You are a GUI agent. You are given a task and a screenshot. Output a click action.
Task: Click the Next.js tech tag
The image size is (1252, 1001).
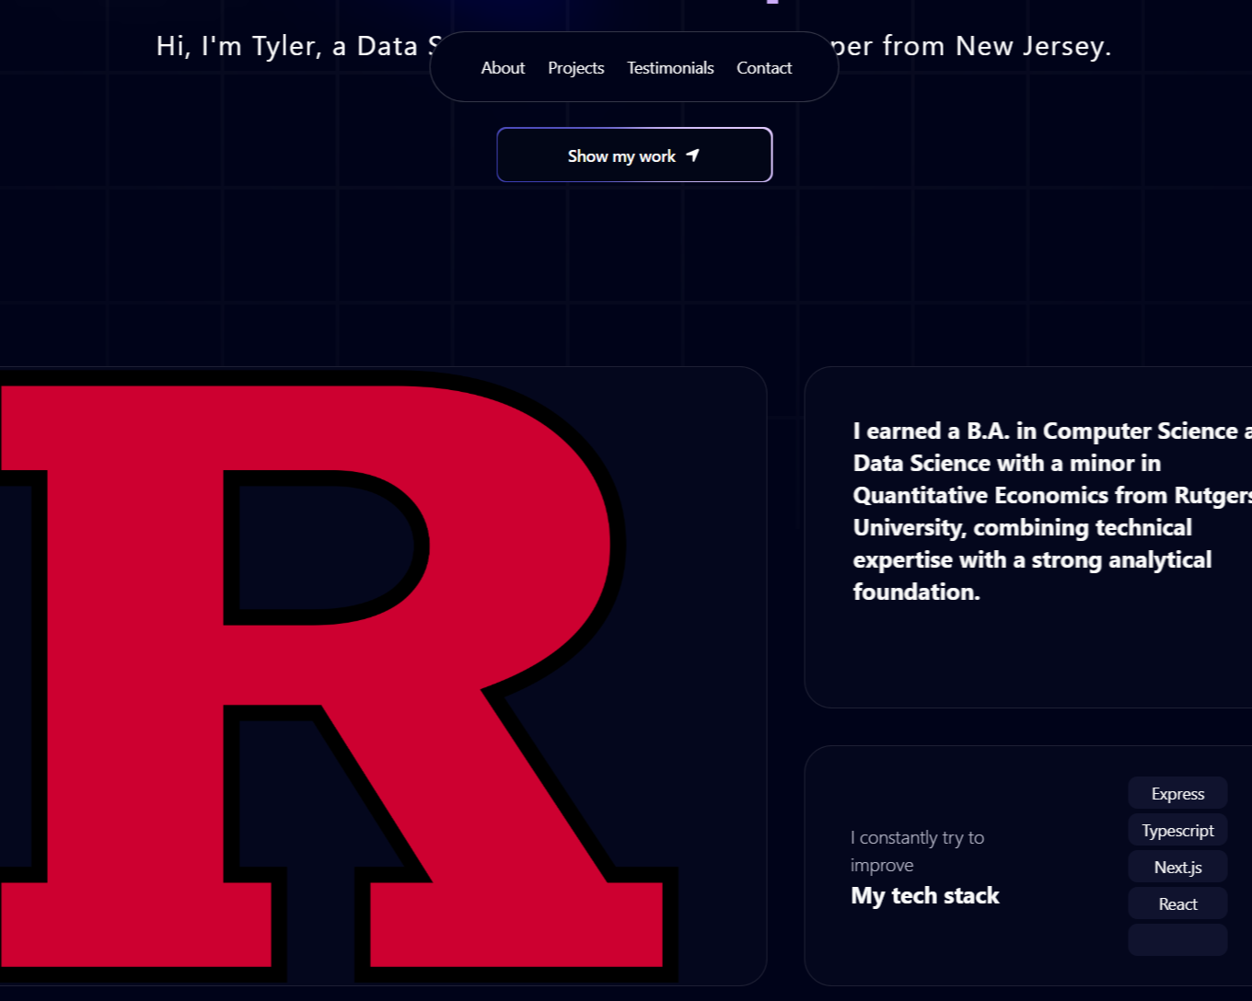tap(1177, 867)
